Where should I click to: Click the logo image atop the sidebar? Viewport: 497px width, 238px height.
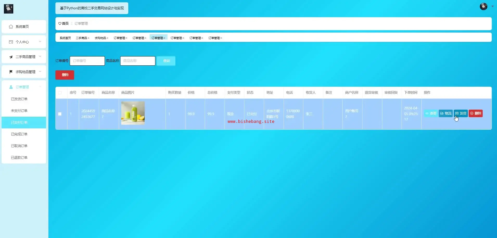pyautogui.click(x=9, y=9)
